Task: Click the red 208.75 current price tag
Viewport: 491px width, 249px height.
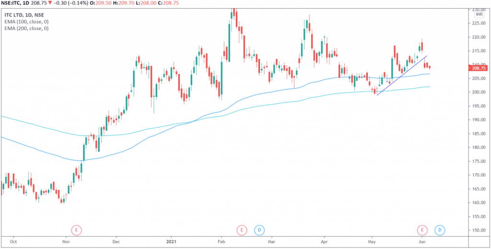Action: 479,68
